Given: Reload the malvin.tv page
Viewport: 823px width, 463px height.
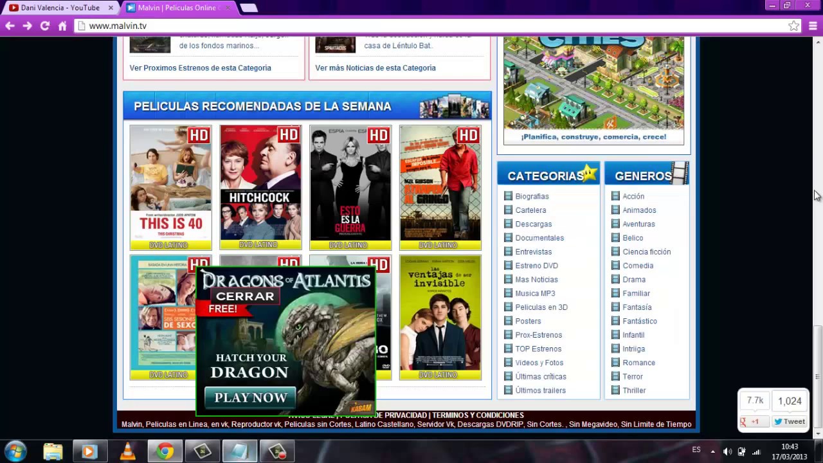Looking at the screenshot, I should coord(45,26).
